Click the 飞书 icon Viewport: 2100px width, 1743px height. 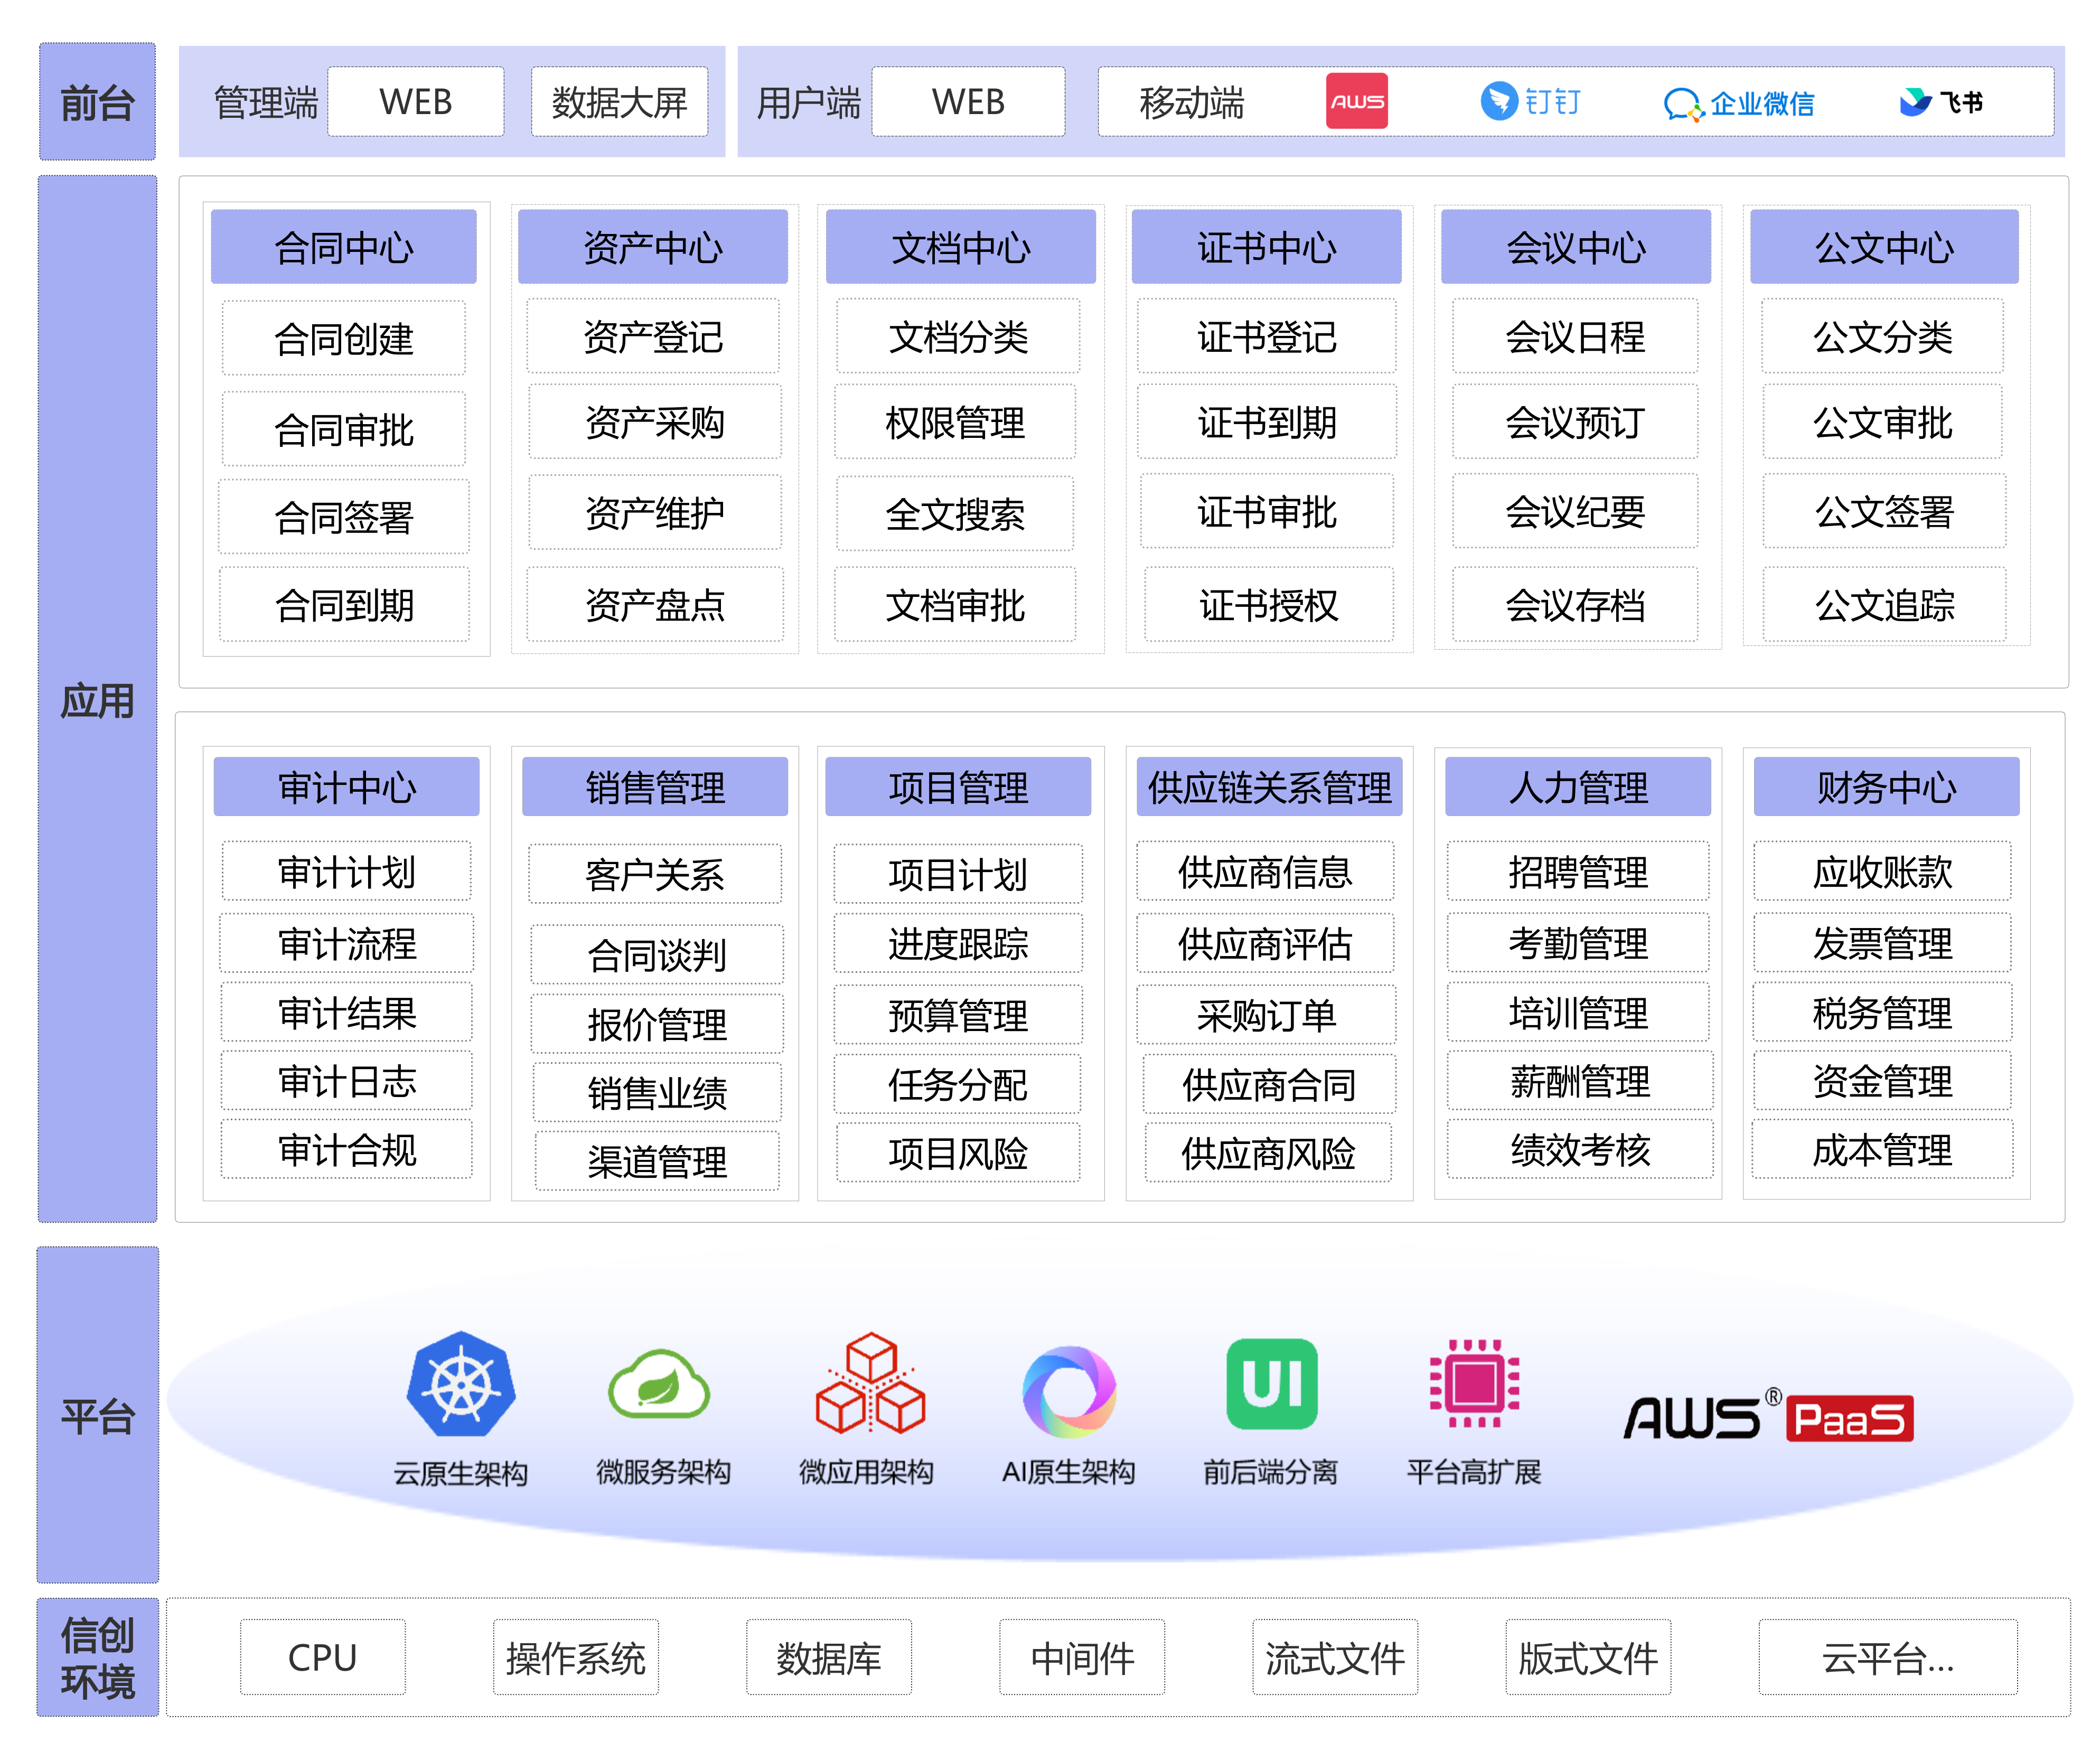click(x=1940, y=101)
